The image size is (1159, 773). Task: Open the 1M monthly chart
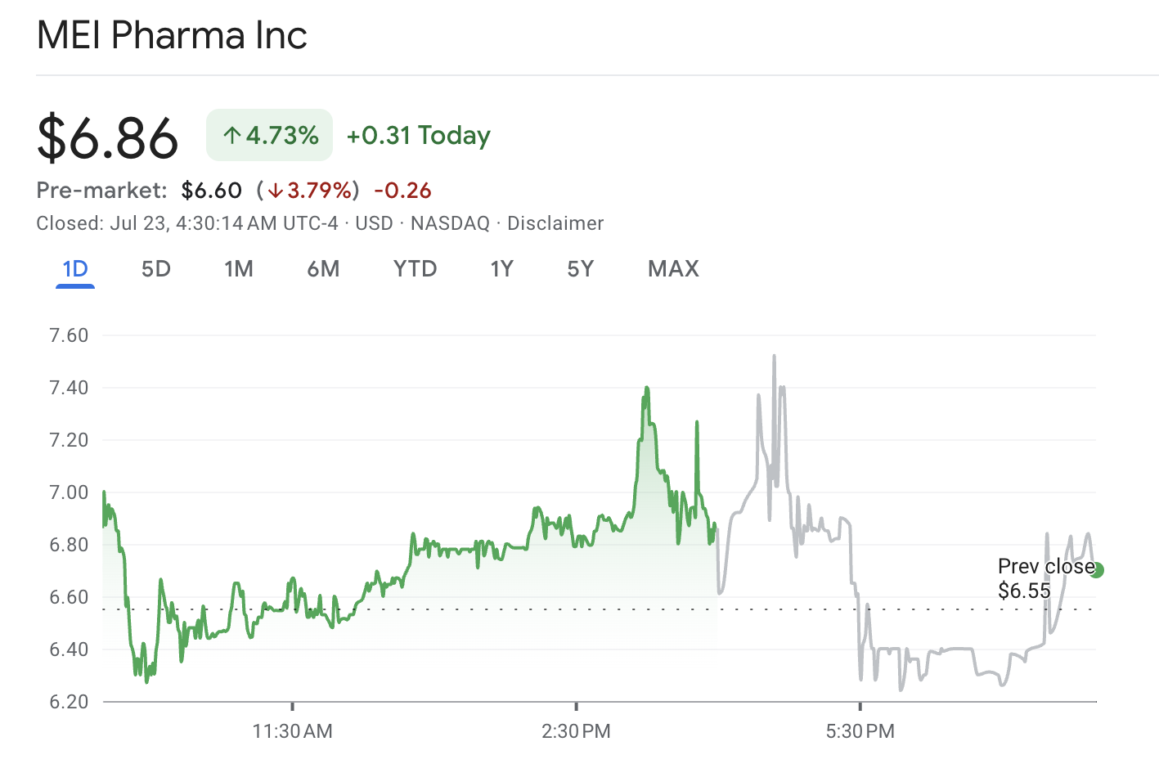coord(239,268)
